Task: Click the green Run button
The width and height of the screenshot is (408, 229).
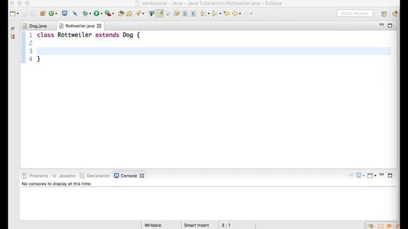Action: pos(96,13)
